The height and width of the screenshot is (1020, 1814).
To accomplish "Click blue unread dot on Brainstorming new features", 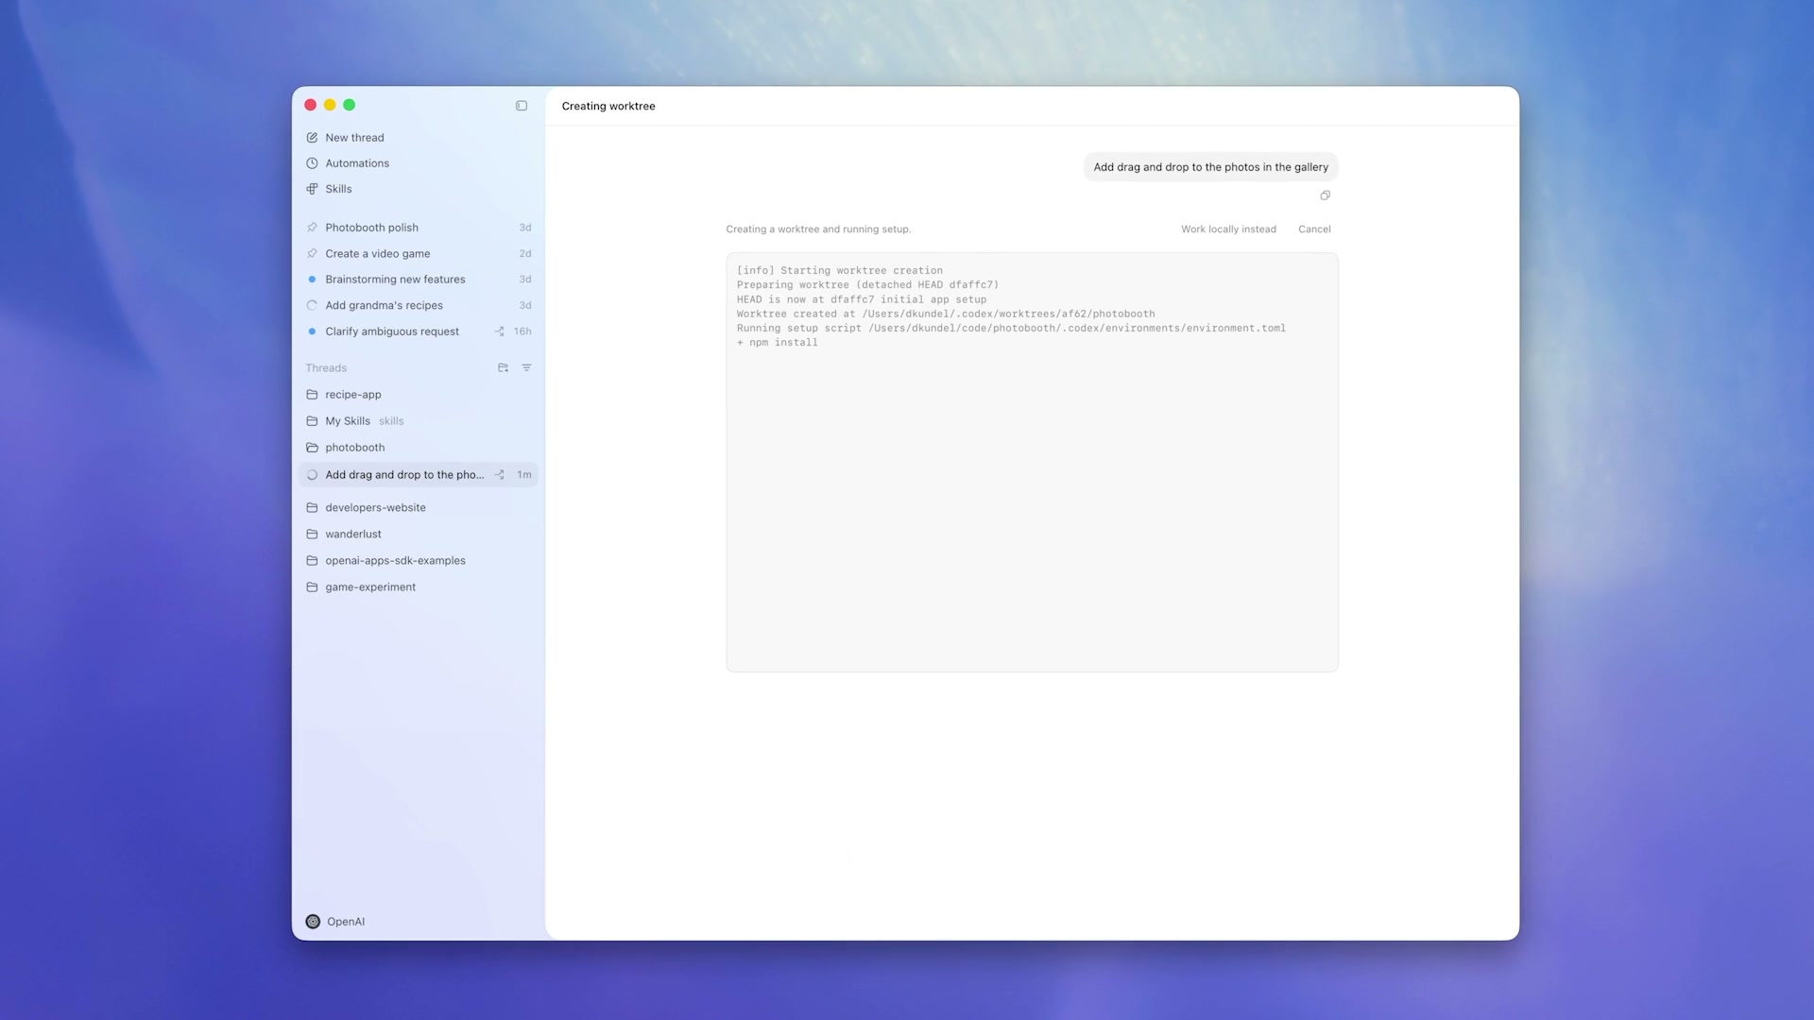I will pyautogui.click(x=312, y=280).
